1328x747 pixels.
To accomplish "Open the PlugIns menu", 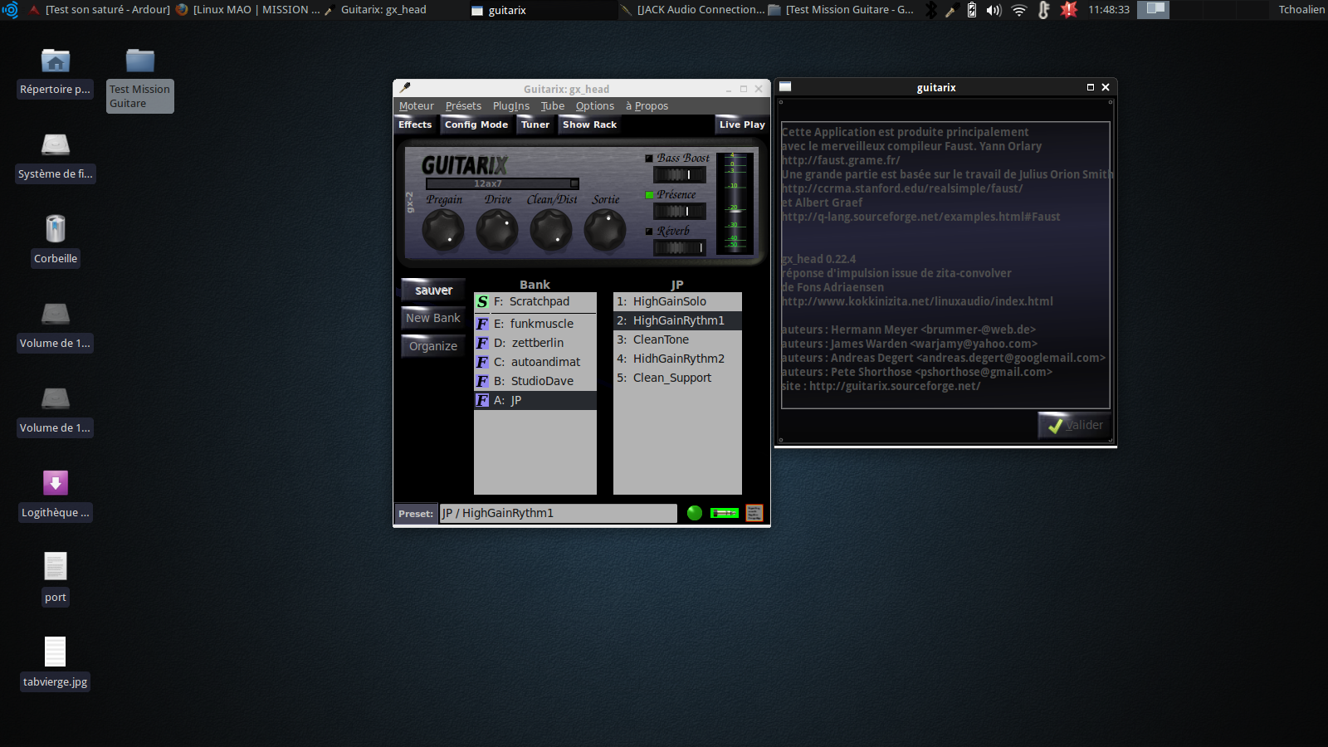I will tap(511, 106).
